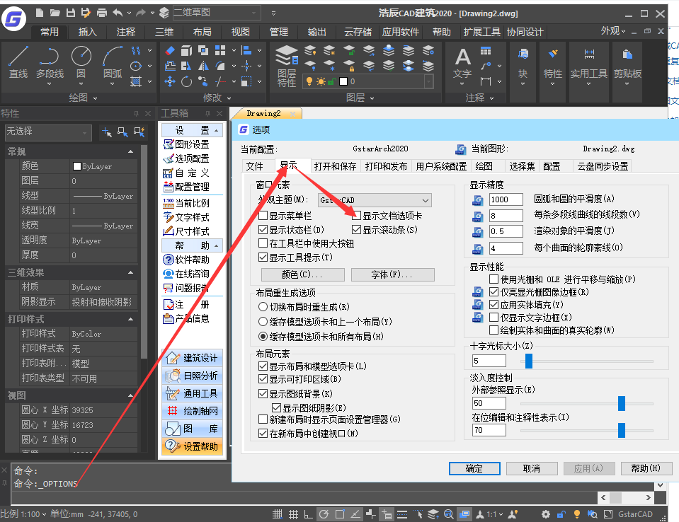
Task: Select the 多段线 (Polyline) tool
Action: 50,62
